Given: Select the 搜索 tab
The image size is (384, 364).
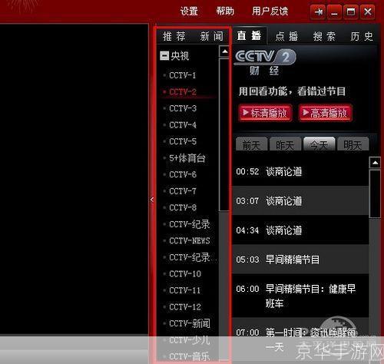Looking at the screenshot, I should (324, 36).
